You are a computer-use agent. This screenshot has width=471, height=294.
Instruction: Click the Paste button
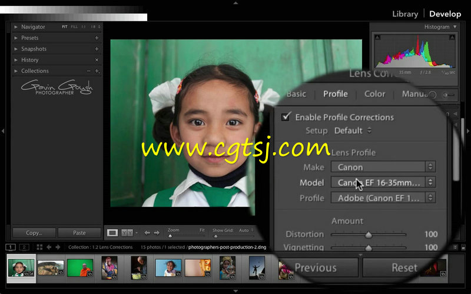pyautogui.click(x=79, y=233)
